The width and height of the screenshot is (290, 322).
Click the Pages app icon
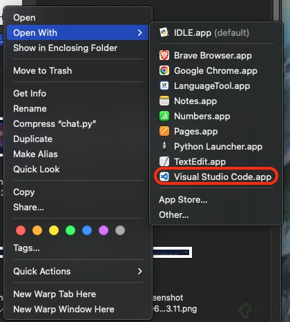pos(164,131)
